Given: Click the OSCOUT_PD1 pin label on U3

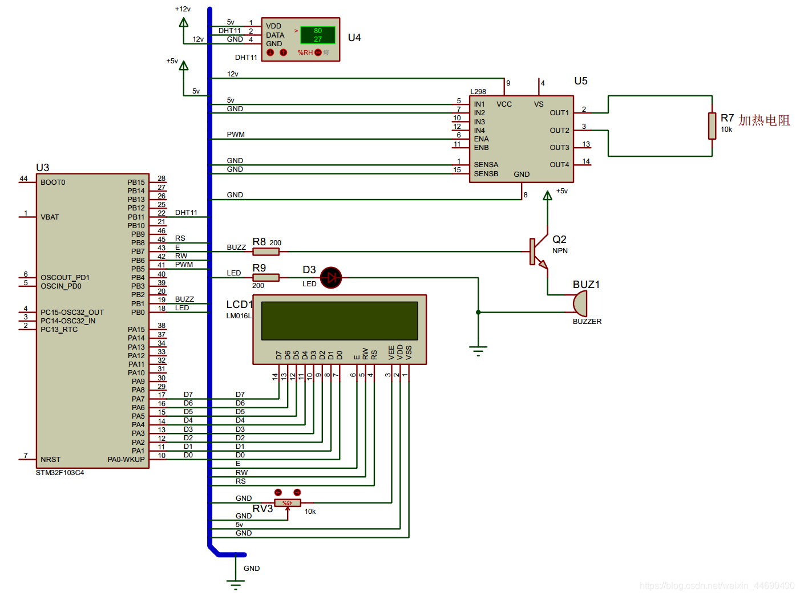Looking at the screenshot, I should click(65, 278).
